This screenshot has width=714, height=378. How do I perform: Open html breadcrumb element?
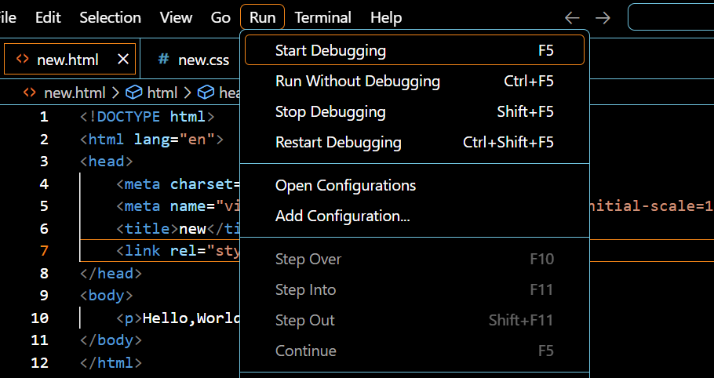click(162, 93)
